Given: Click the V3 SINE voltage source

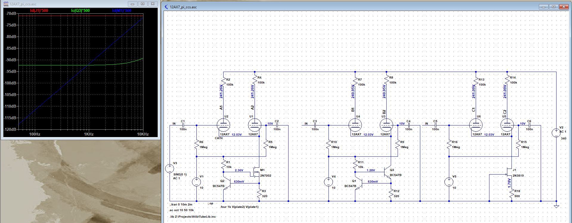Looking at the screenshot, I should pos(170,169).
